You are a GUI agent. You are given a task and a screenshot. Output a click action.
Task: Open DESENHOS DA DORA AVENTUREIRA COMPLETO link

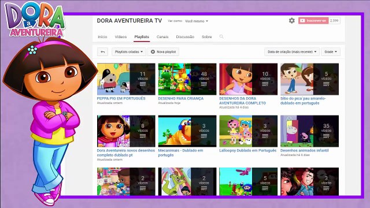243,101
